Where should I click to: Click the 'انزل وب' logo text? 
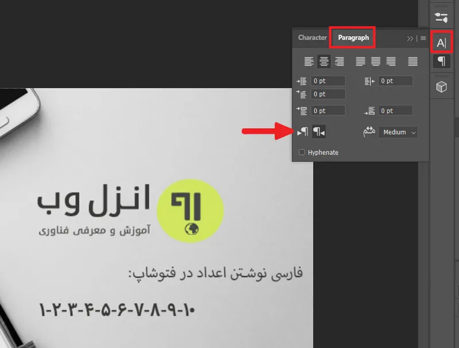[94, 200]
